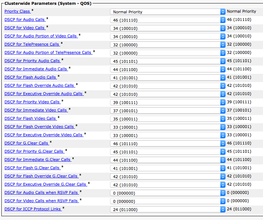Open the DSCP for TelePresence Calls link
Viewport: 263px width, 220px height.
(x=32, y=44)
